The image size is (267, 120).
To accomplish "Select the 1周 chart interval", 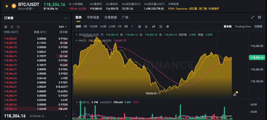I will (126, 26).
